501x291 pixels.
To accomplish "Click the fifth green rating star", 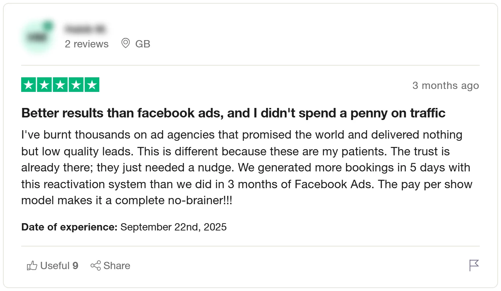I will pos(92,85).
